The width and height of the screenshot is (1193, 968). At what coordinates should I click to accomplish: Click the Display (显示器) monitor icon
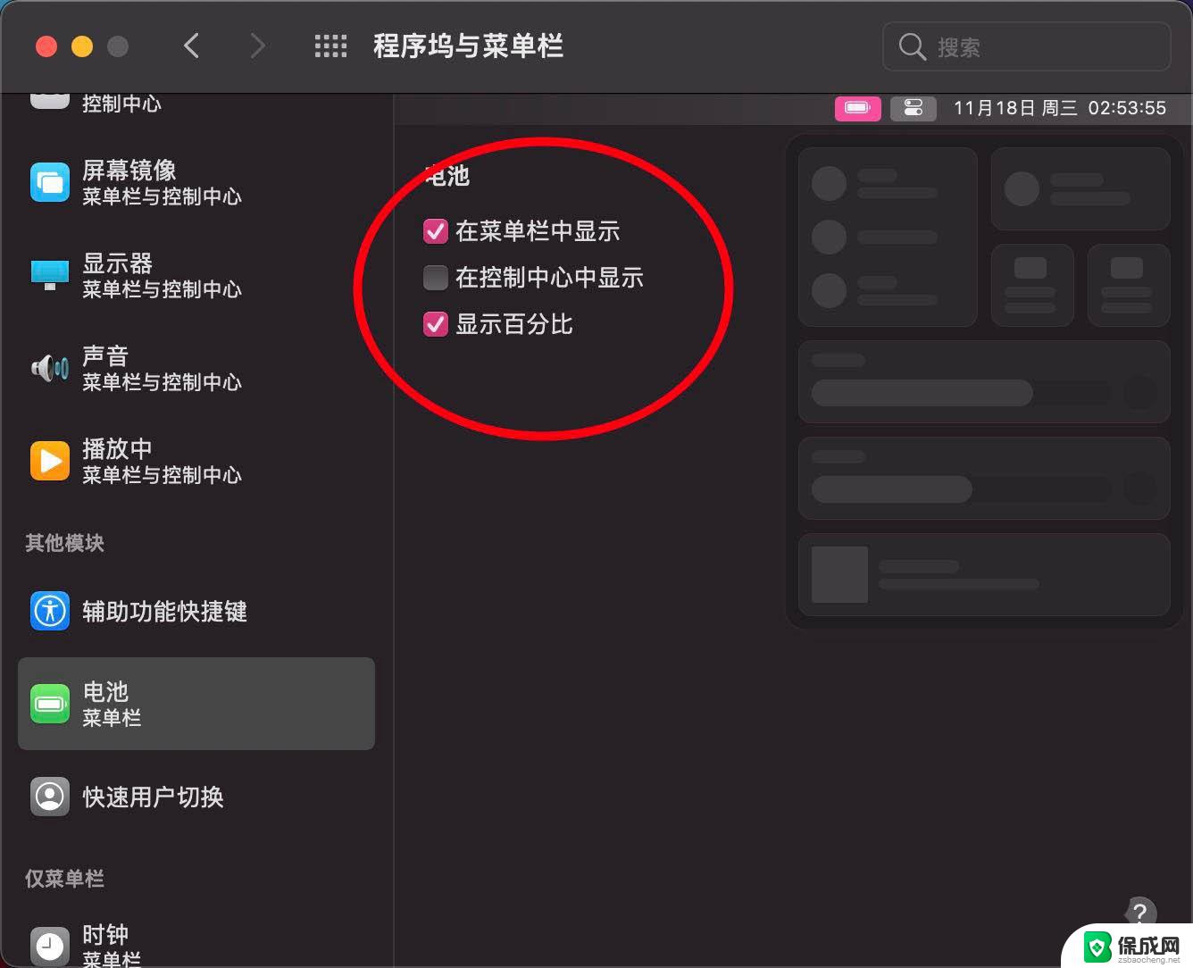point(50,275)
